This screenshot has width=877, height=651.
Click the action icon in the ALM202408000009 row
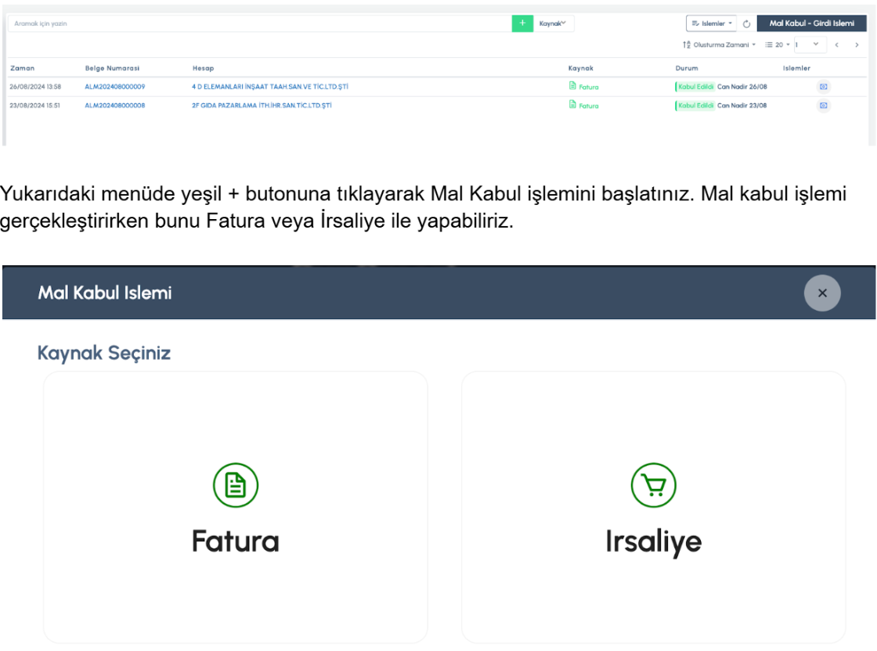[823, 87]
